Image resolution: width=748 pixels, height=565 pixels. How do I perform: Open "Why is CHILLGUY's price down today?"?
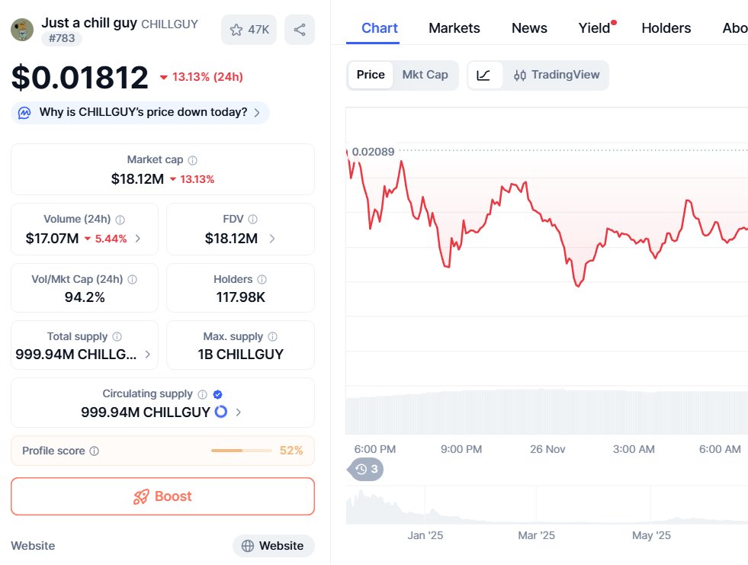pyautogui.click(x=143, y=112)
